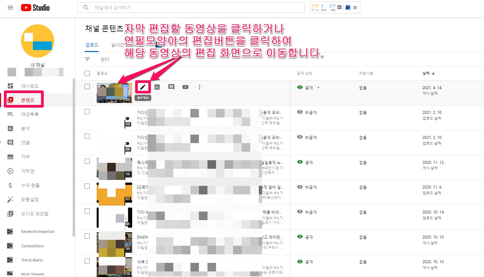Screen dimensions: 484x277
Task: Sort by date using the 날짜 column arrow
Action: point(433,73)
